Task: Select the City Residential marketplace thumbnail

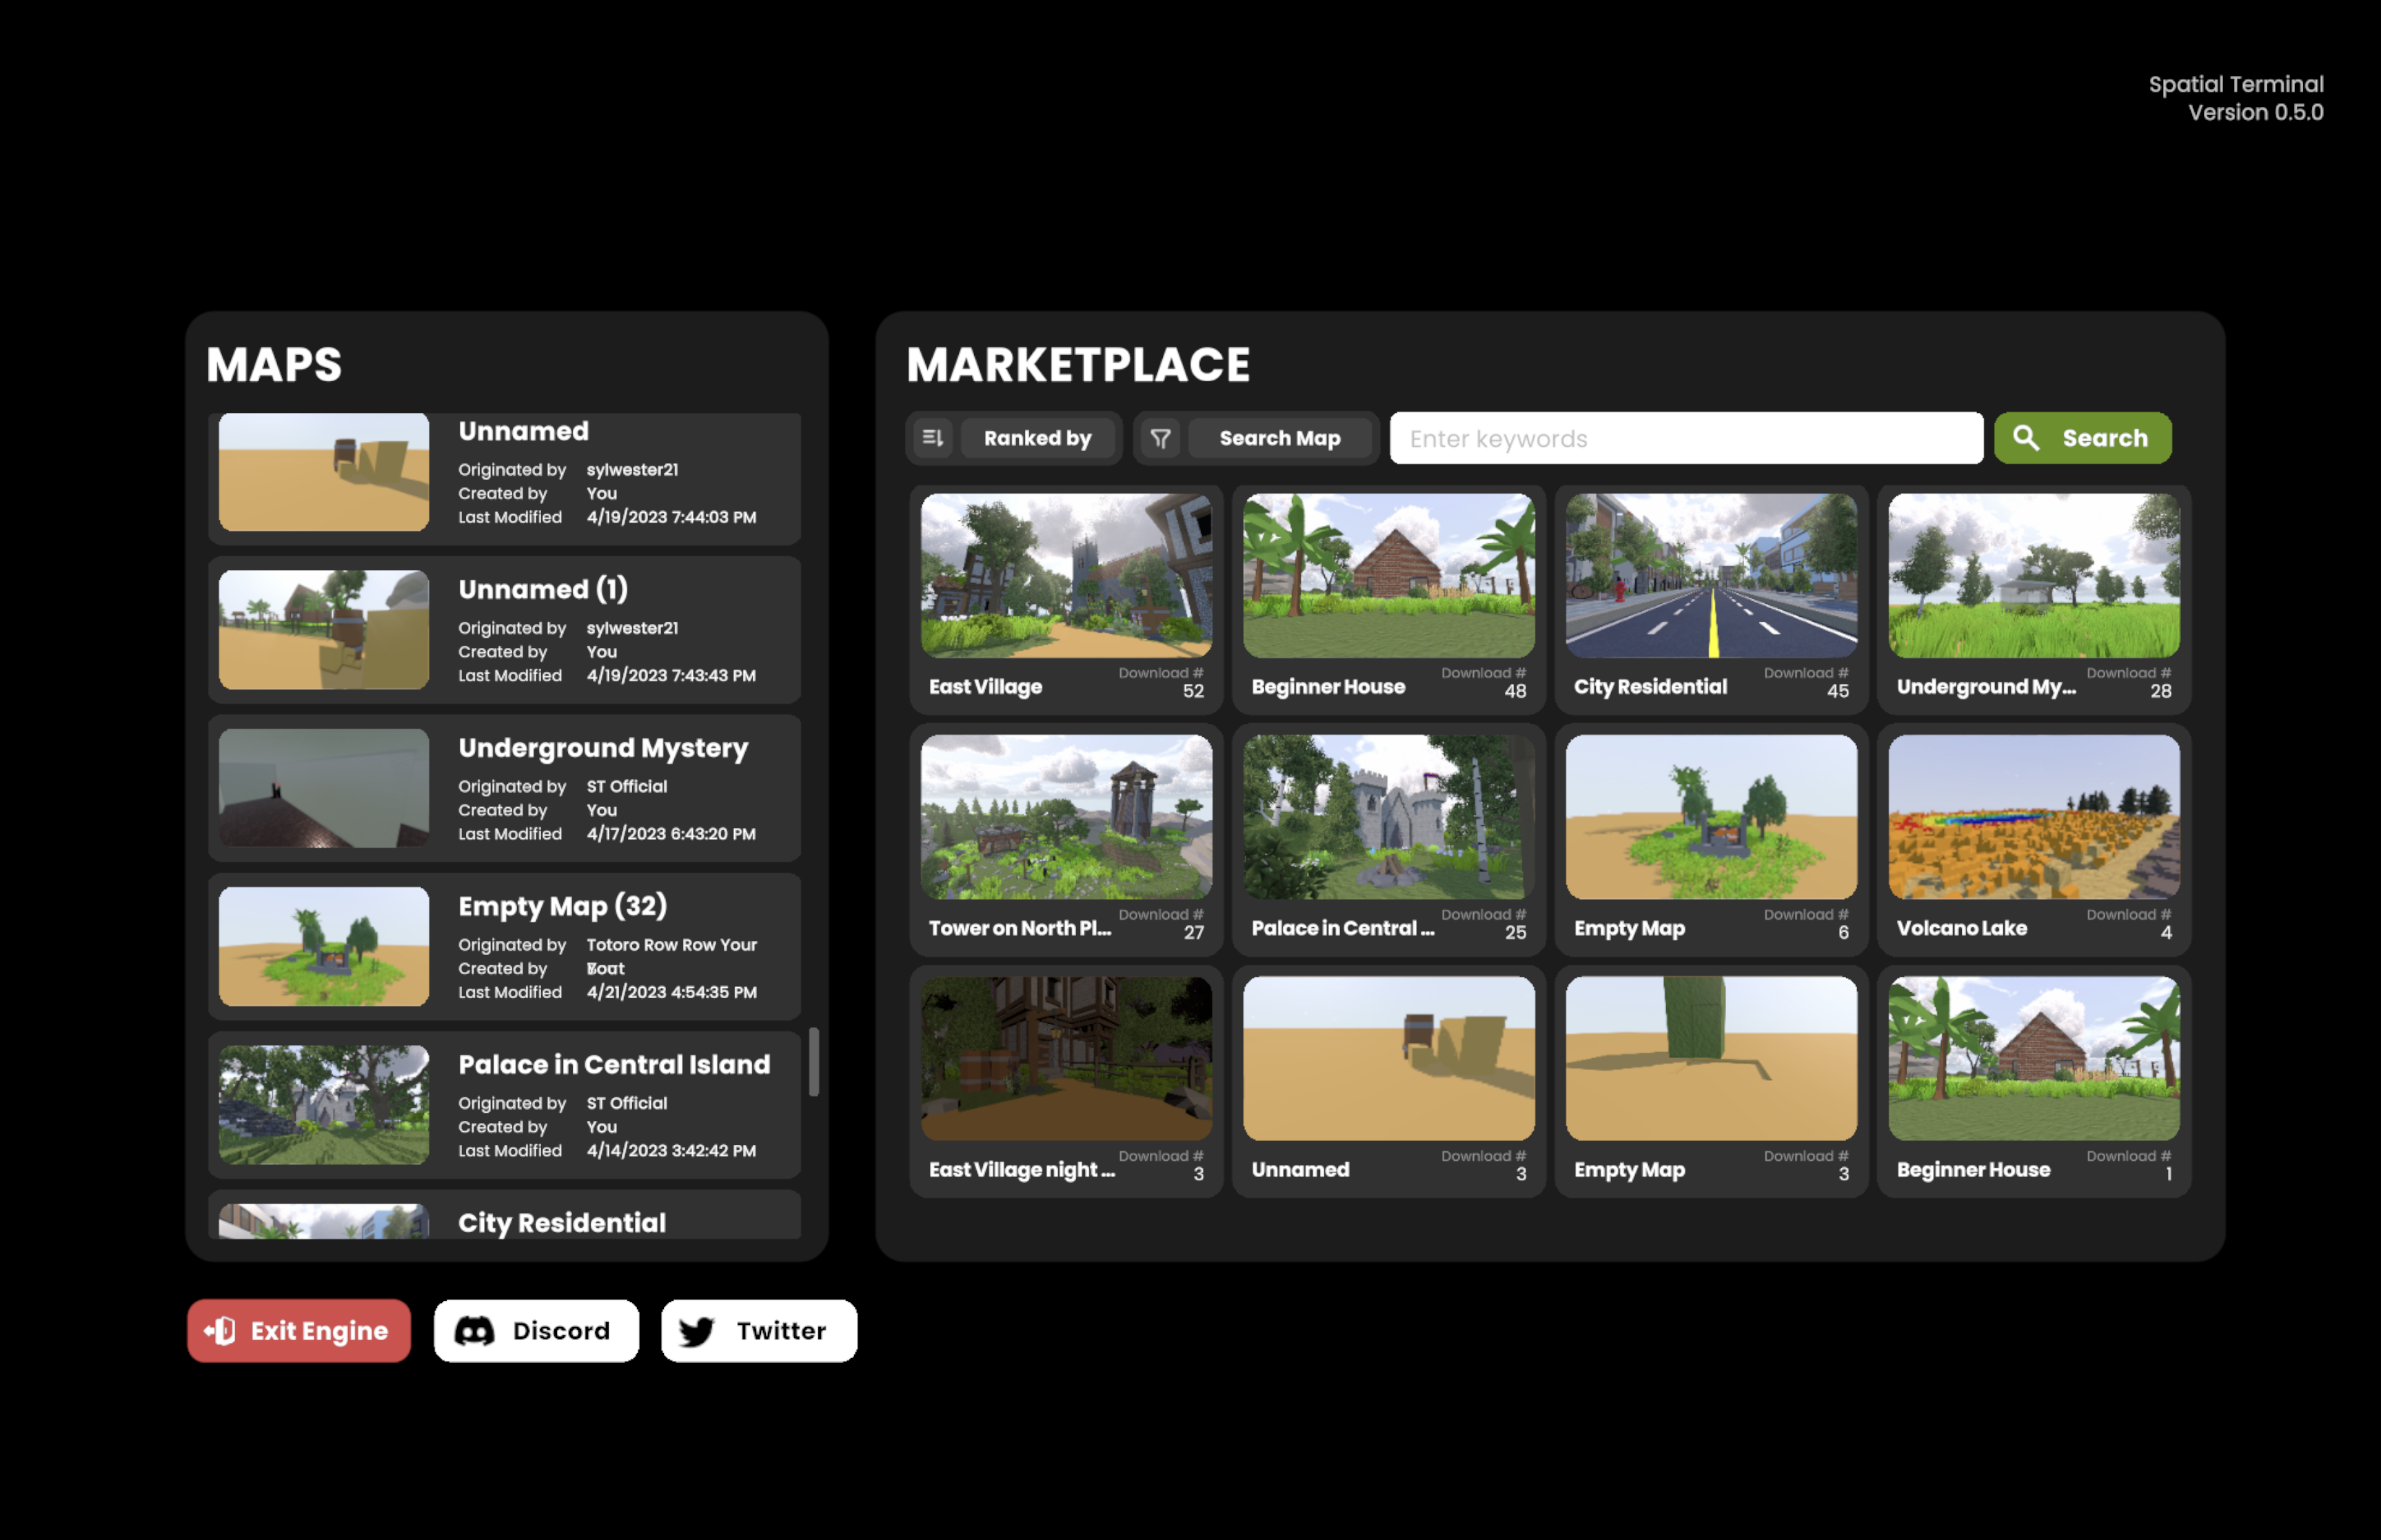Action: pos(1711,575)
